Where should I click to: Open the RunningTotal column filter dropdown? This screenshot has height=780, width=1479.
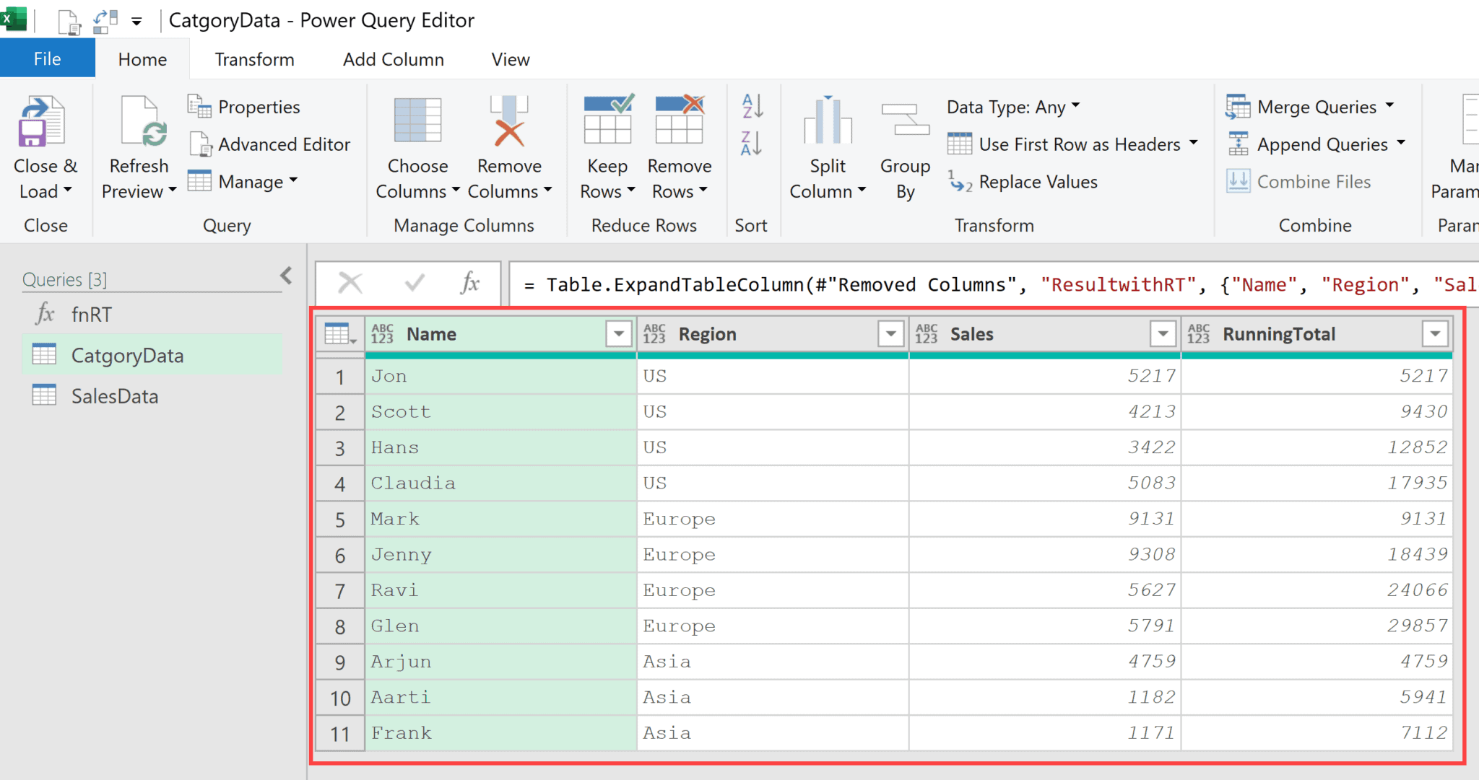pyautogui.click(x=1436, y=333)
